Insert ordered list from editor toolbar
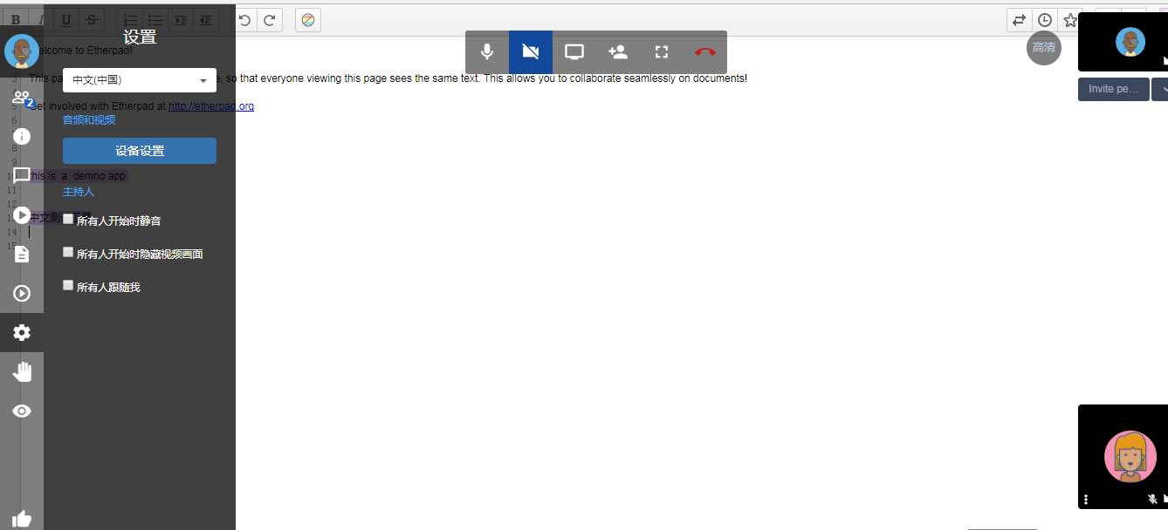1168x530 pixels. click(x=130, y=20)
